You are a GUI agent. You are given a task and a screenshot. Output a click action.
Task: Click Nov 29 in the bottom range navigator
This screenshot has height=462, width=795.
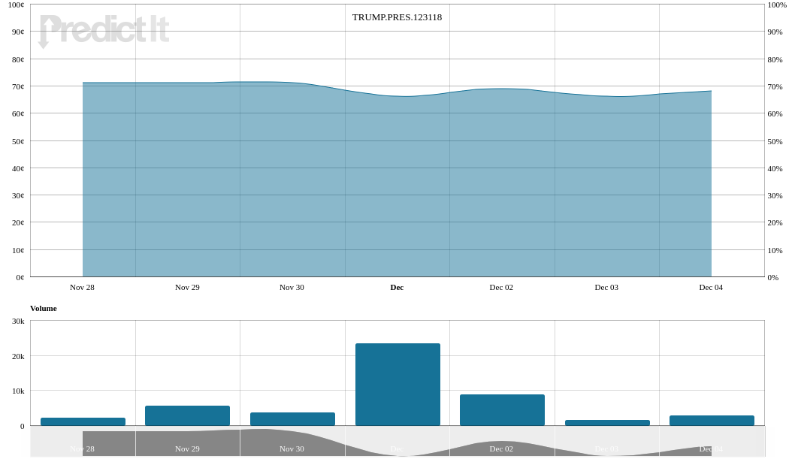[x=187, y=448]
